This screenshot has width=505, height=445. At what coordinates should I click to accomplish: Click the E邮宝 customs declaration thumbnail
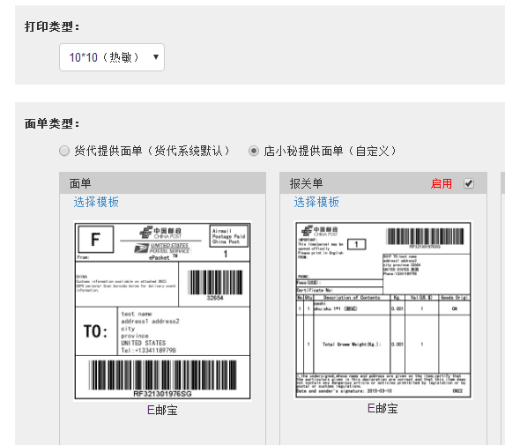coord(383,310)
